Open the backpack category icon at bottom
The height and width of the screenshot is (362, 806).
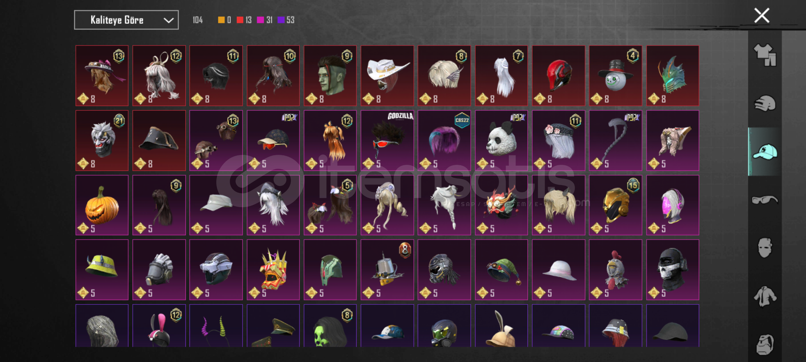[x=765, y=345]
